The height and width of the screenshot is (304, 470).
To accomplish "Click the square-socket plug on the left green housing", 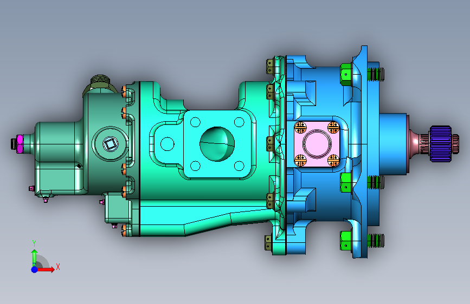I will click(110, 144).
